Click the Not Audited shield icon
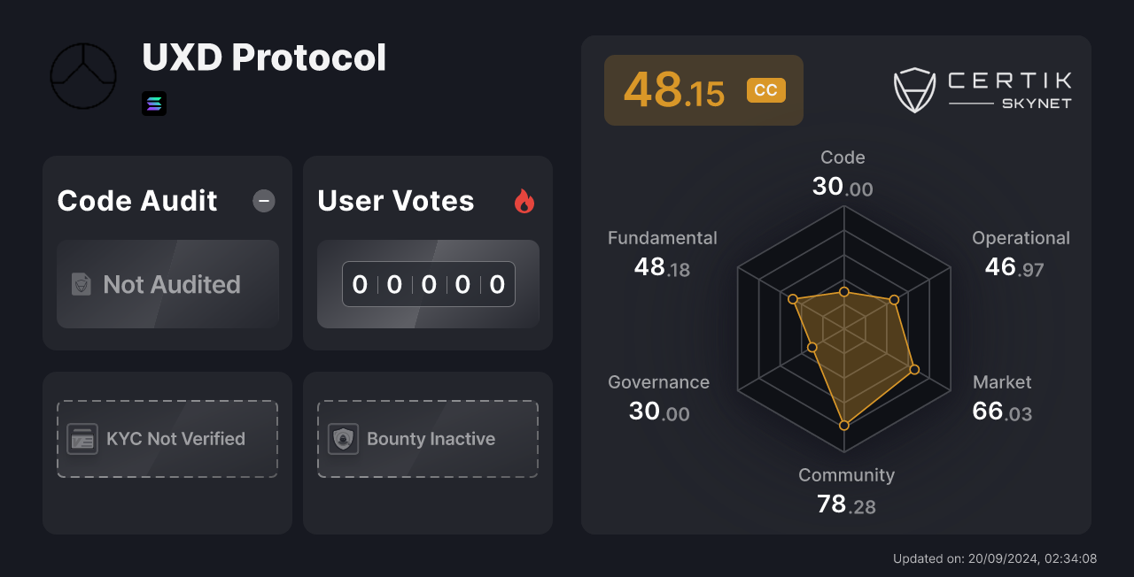 [82, 284]
